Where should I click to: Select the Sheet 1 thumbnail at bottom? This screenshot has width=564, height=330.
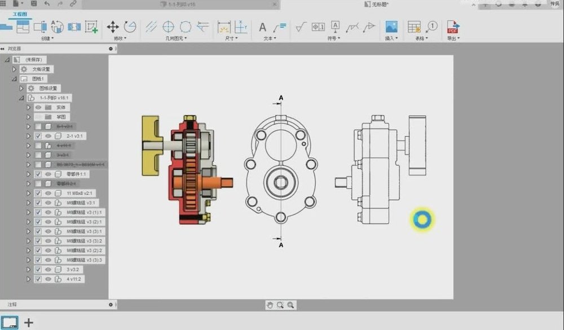(x=10, y=322)
